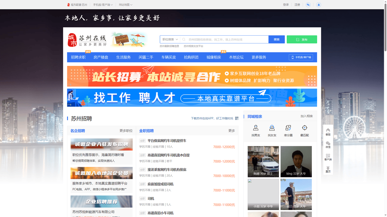Click the 全职招聘 section heading
This screenshot has height=217, width=387.
pos(146,131)
